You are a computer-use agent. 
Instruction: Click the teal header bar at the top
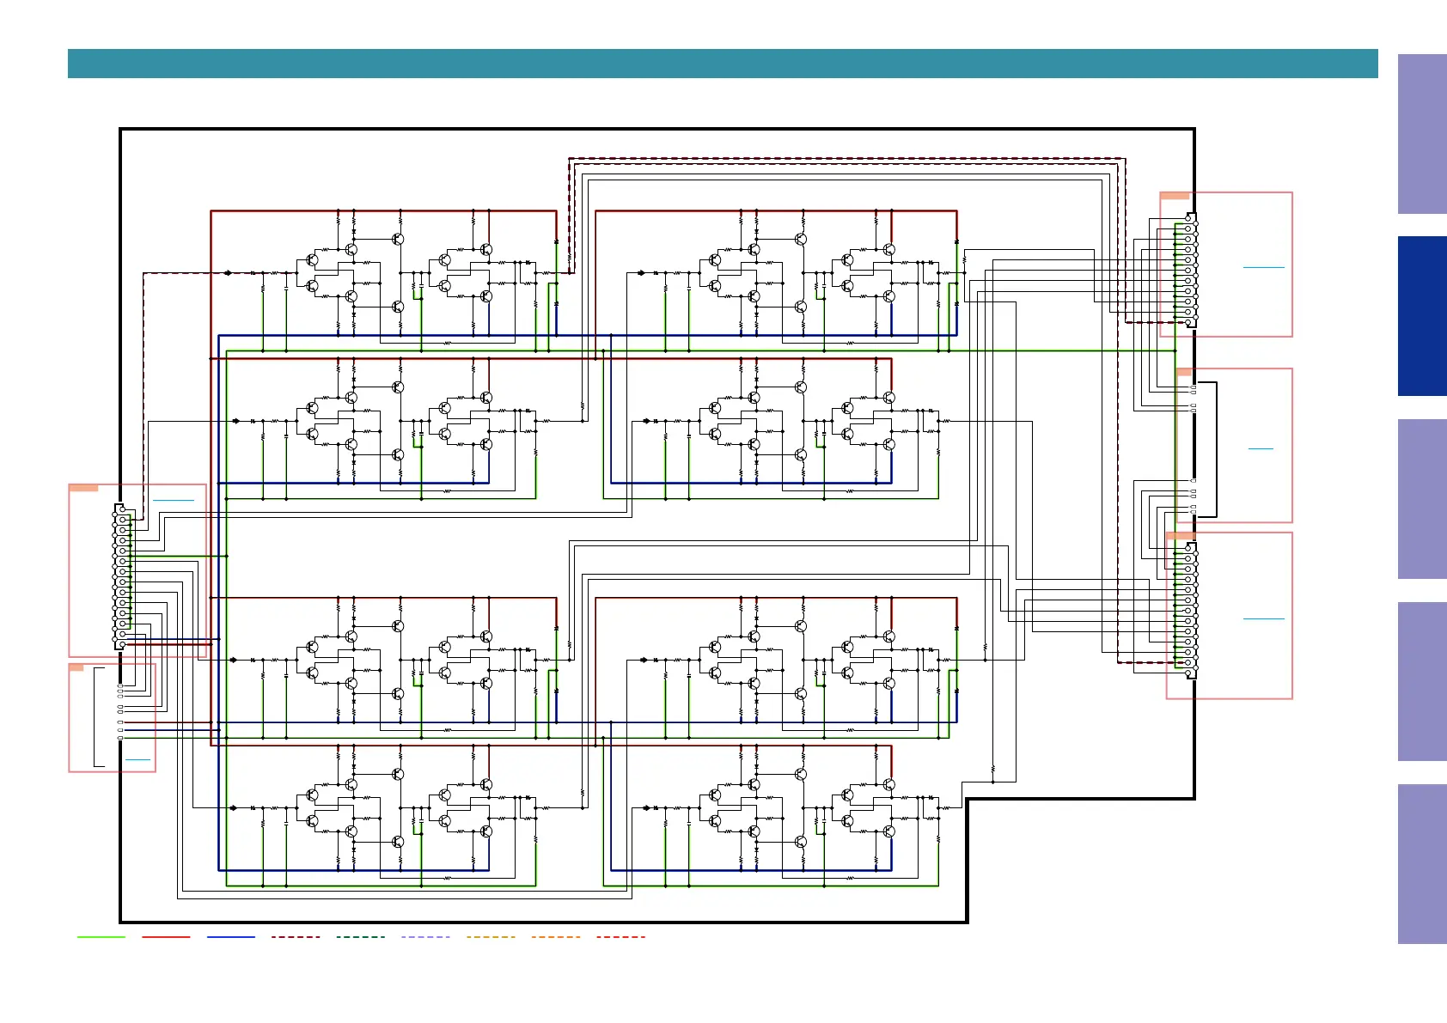tap(722, 64)
